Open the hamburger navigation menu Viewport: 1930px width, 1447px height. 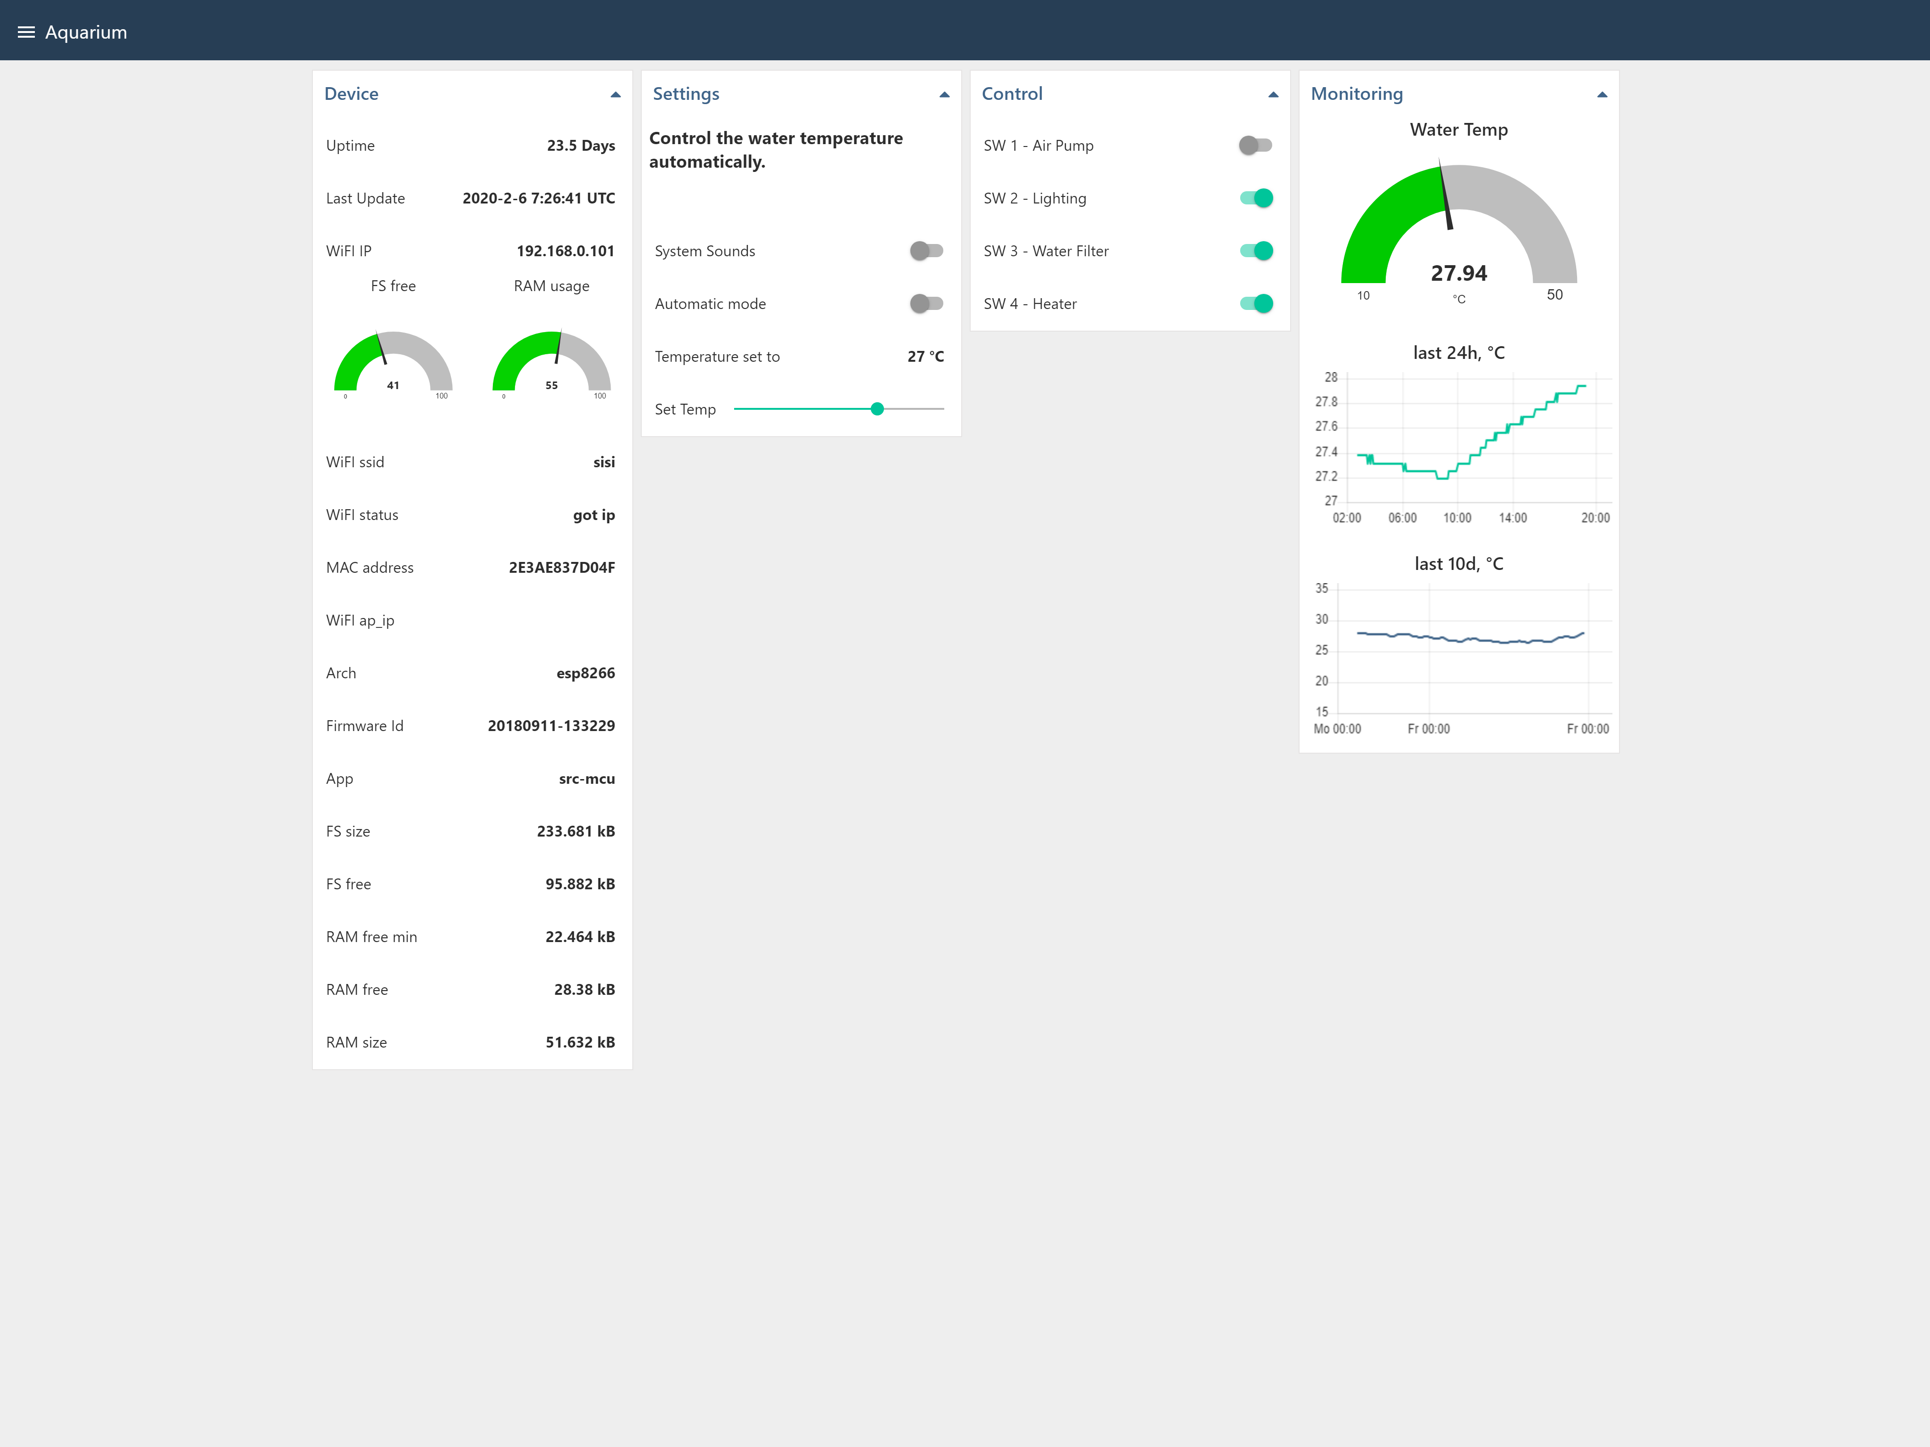point(26,33)
